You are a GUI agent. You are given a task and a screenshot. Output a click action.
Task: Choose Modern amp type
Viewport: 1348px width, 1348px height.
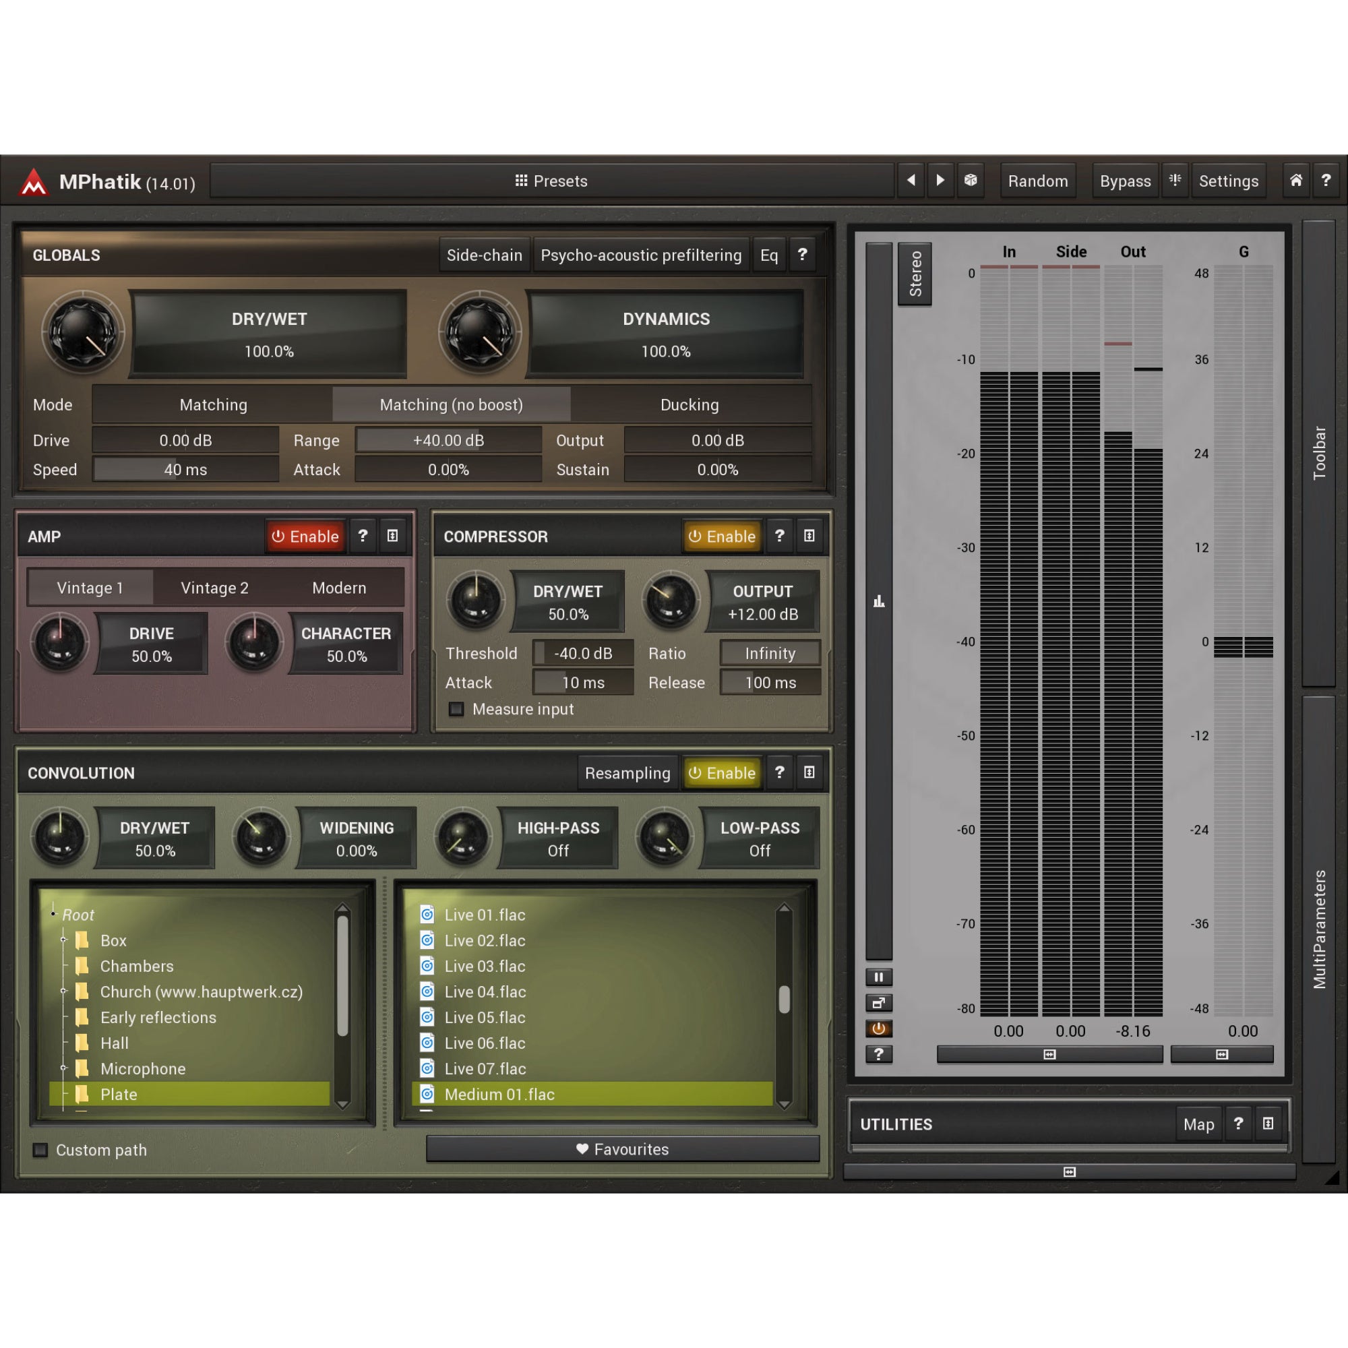tap(339, 588)
